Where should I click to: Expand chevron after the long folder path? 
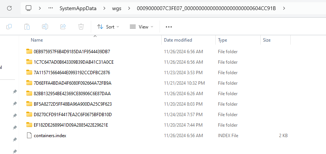(x=284, y=8)
